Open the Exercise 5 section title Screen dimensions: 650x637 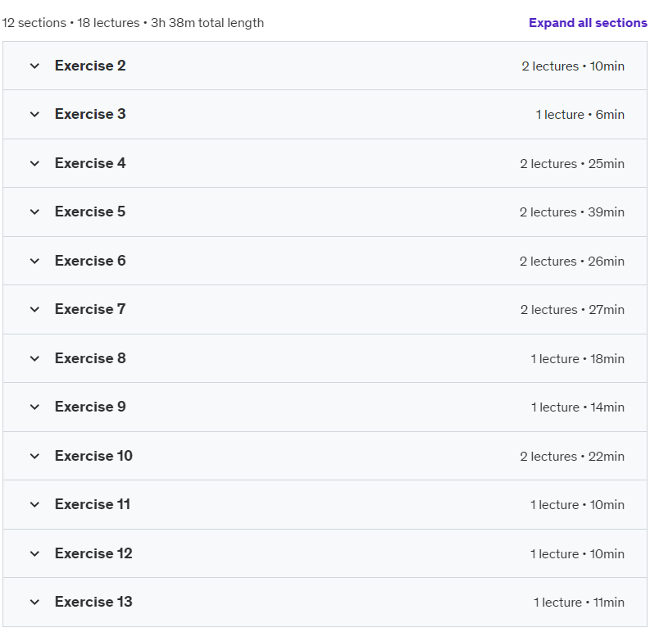click(90, 212)
